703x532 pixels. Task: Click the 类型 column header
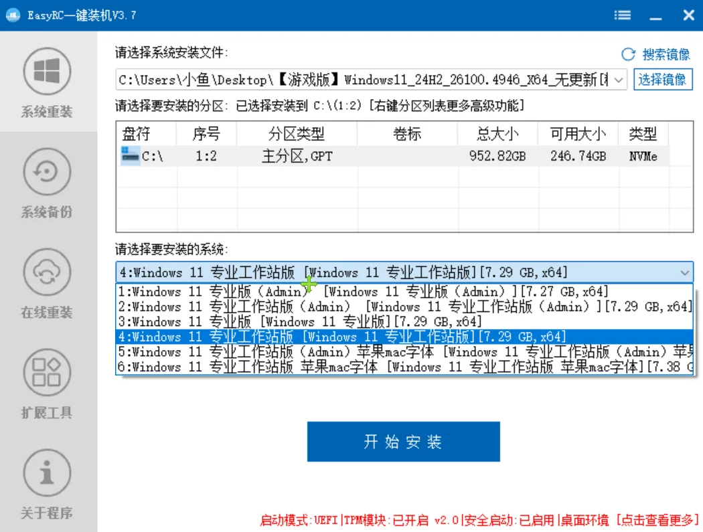pos(643,134)
